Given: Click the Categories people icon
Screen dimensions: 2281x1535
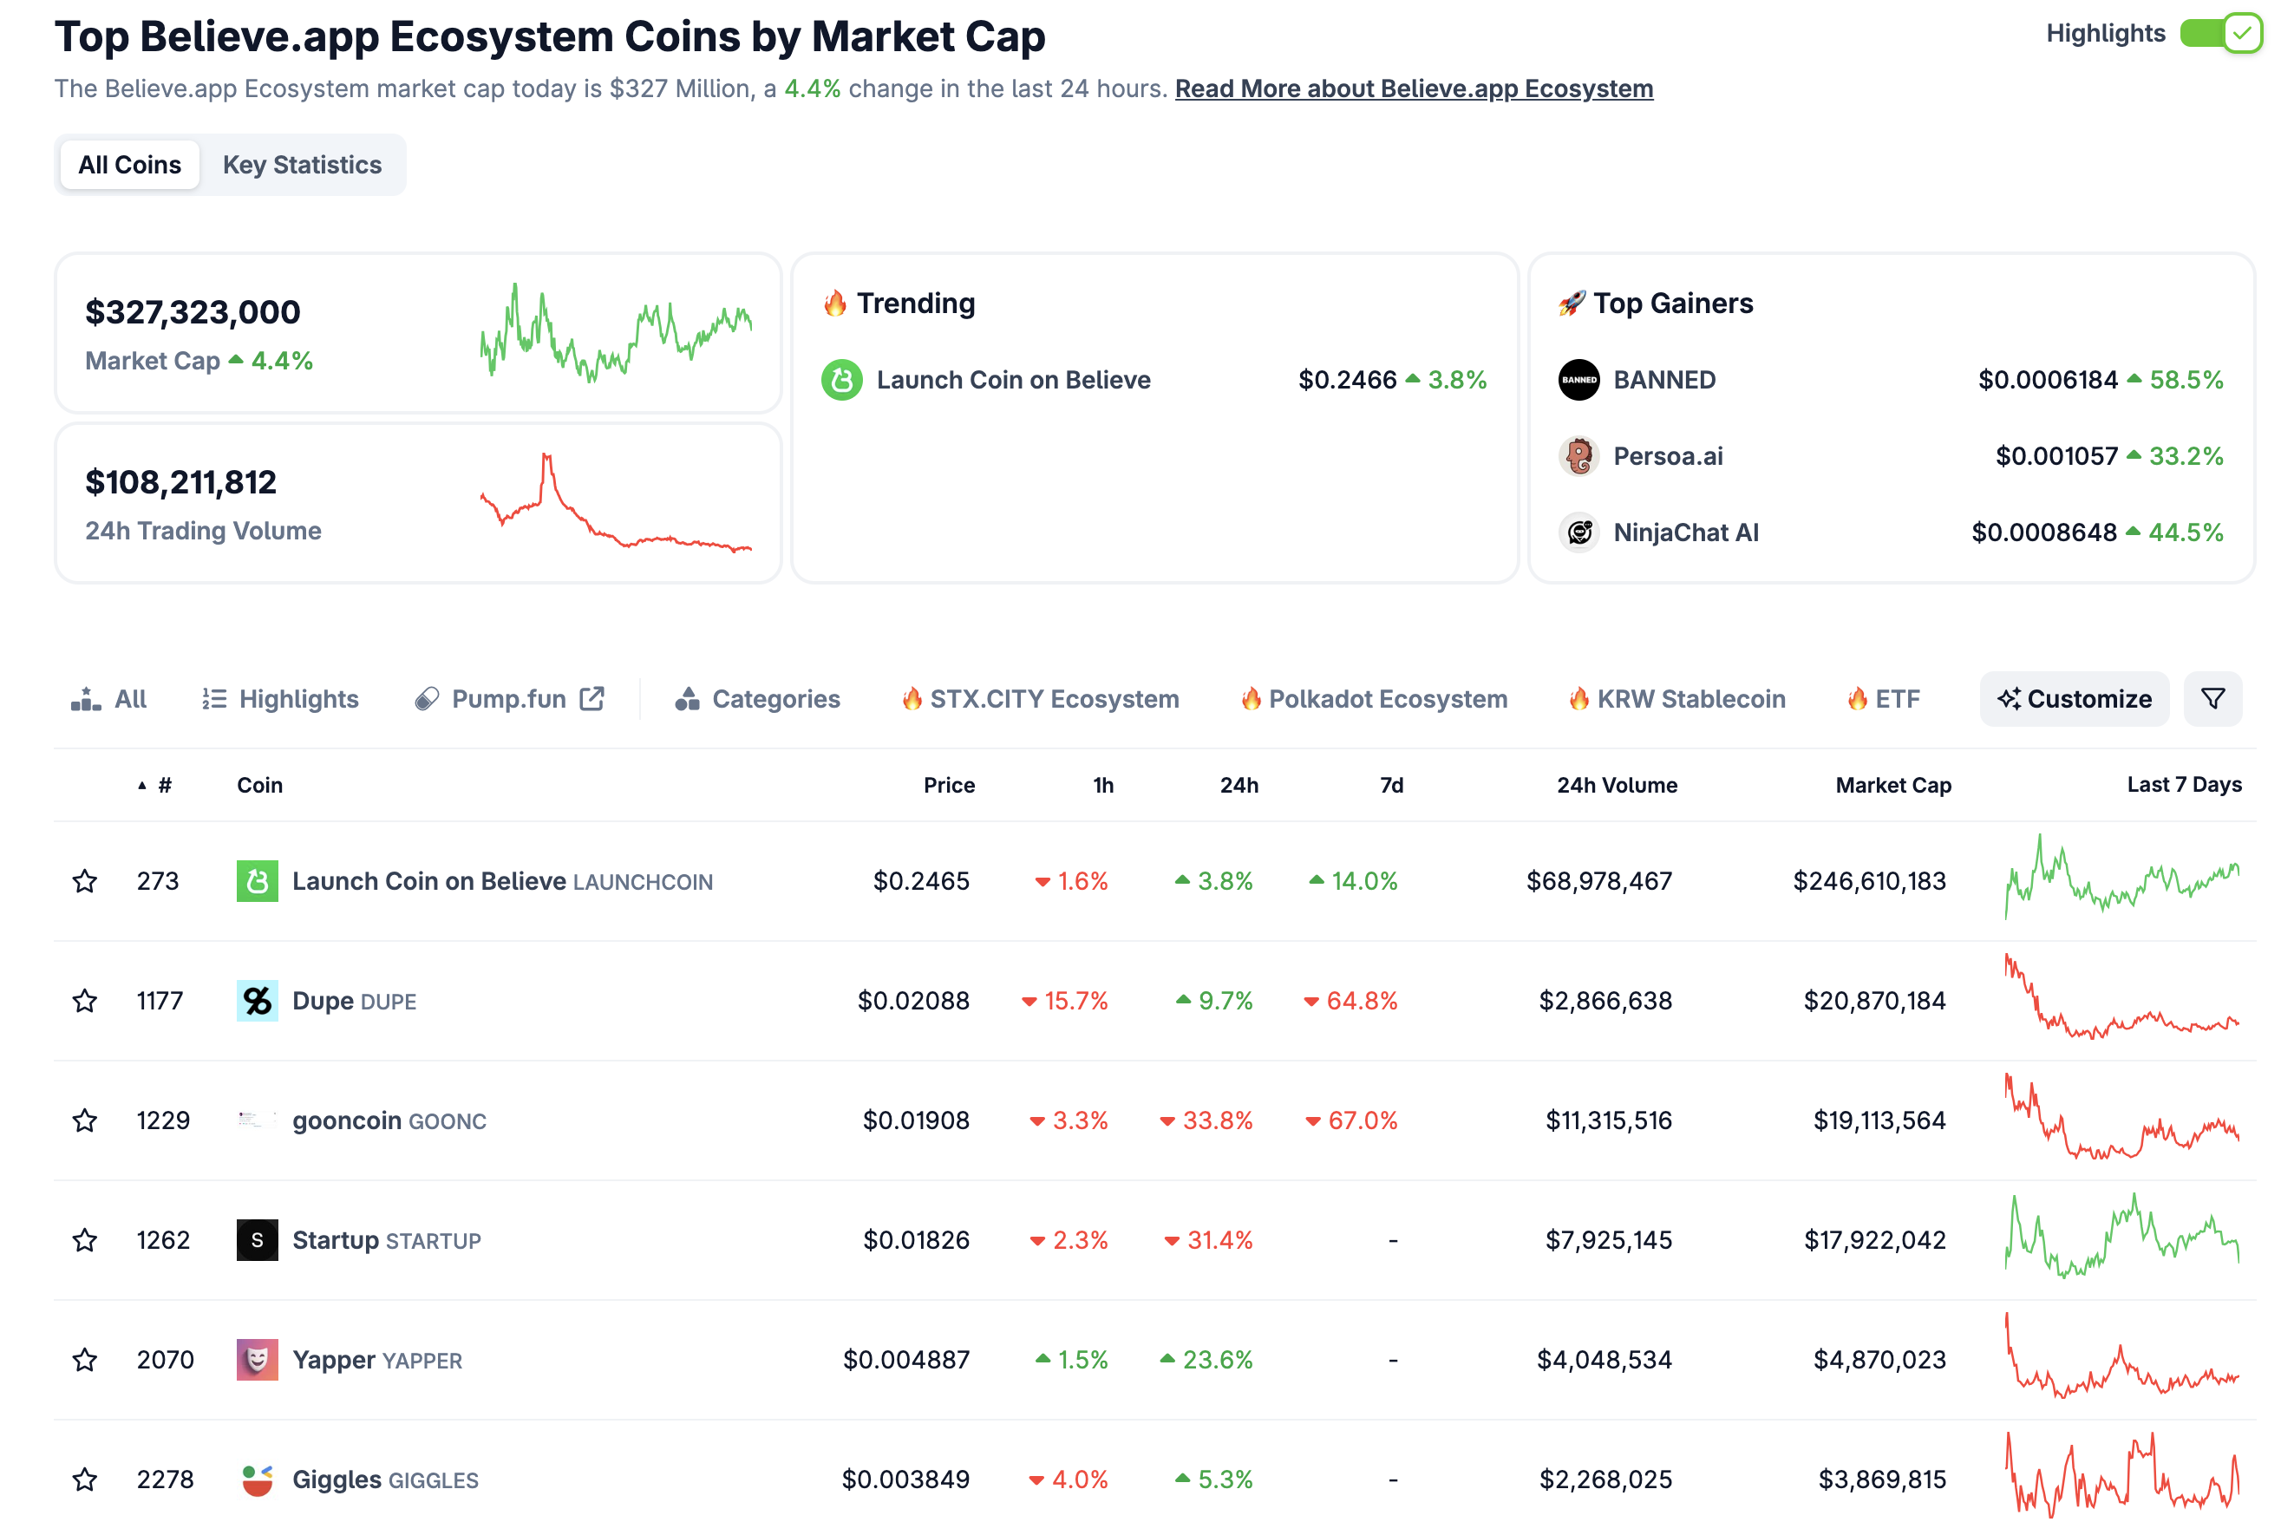Looking at the screenshot, I should pyautogui.click(x=689, y=698).
